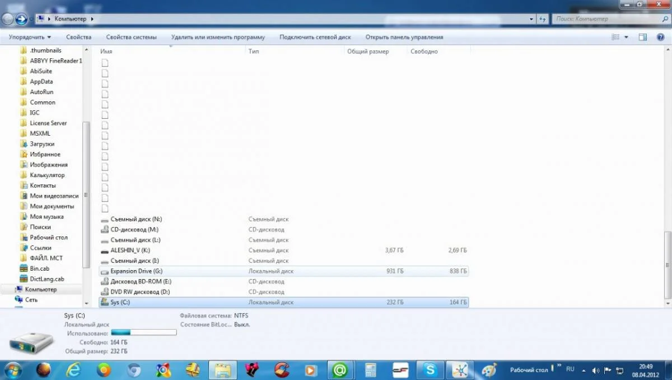Viewport: 672px width, 380px height.
Task: Open the Упорядочить menu
Action: 30,37
